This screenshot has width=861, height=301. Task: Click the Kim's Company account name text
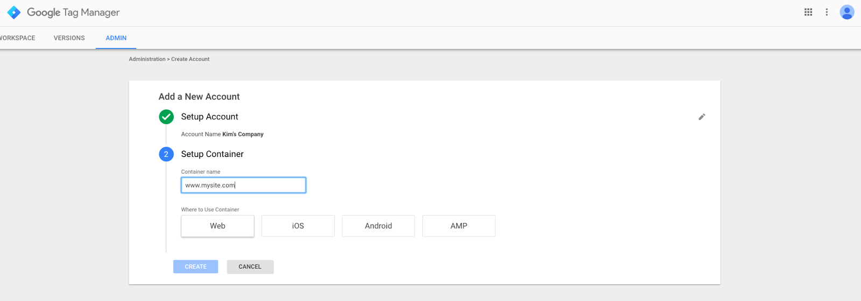(x=243, y=134)
